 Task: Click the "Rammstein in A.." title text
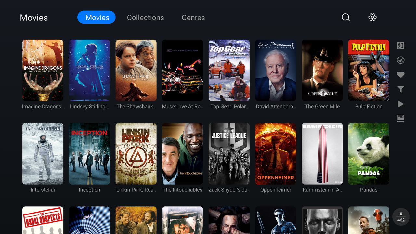click(x=322, y=190)
